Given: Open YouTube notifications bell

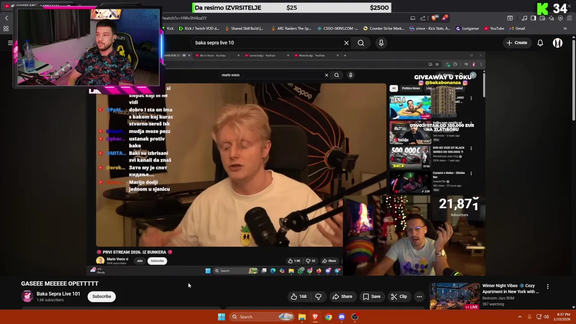Looking at the screenshot, I should pos(540,43).
